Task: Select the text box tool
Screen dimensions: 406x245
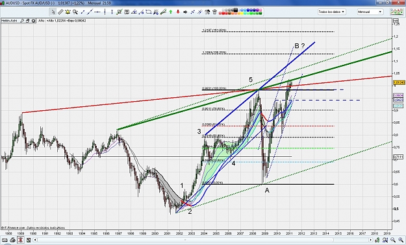Action: (x=127, y=12)
